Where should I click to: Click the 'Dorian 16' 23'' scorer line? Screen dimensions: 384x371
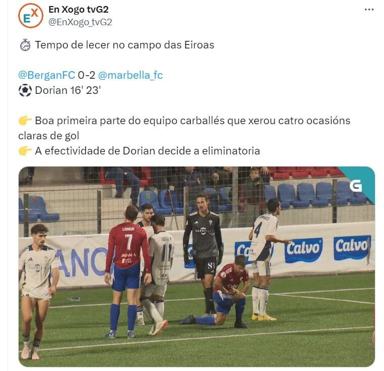(68, 90)
